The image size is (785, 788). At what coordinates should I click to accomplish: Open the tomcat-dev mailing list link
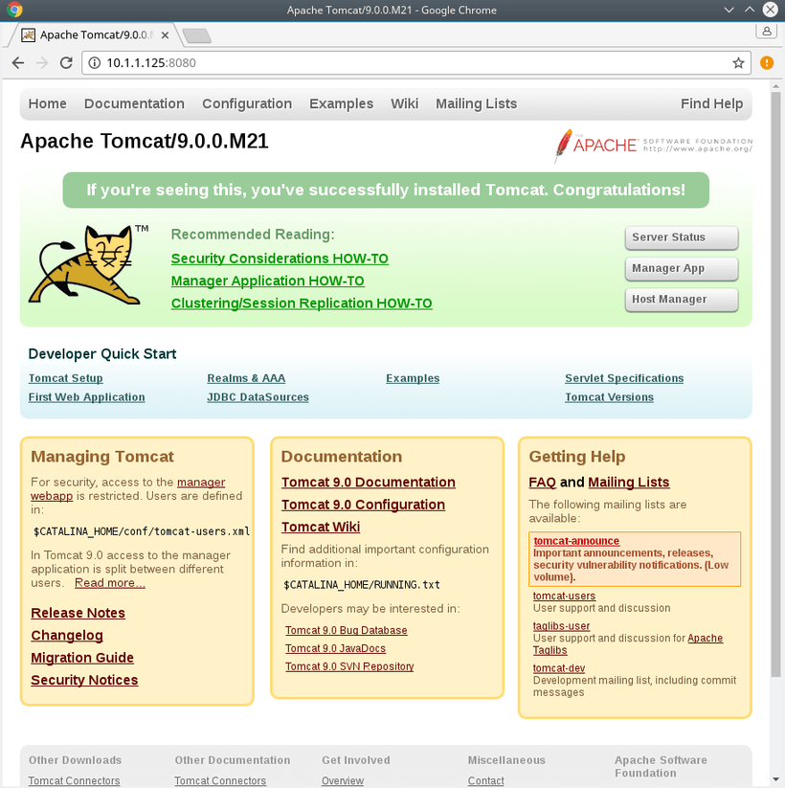559,668
